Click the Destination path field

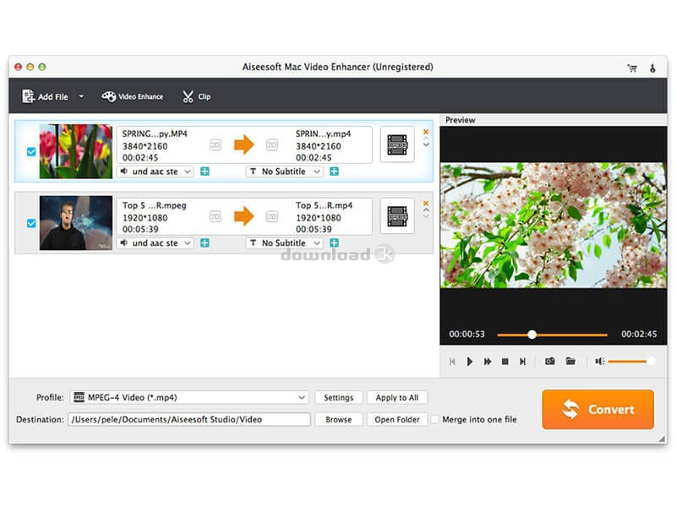point(188,419)
